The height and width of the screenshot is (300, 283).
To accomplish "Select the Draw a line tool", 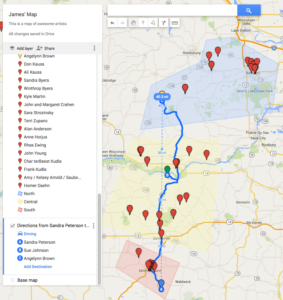I will [x=153, y=23].
